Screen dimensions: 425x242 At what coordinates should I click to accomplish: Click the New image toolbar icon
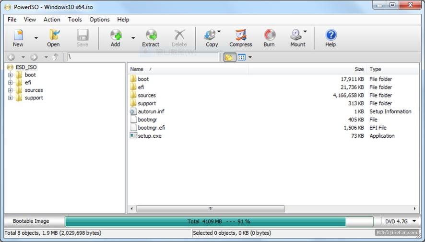18,38
